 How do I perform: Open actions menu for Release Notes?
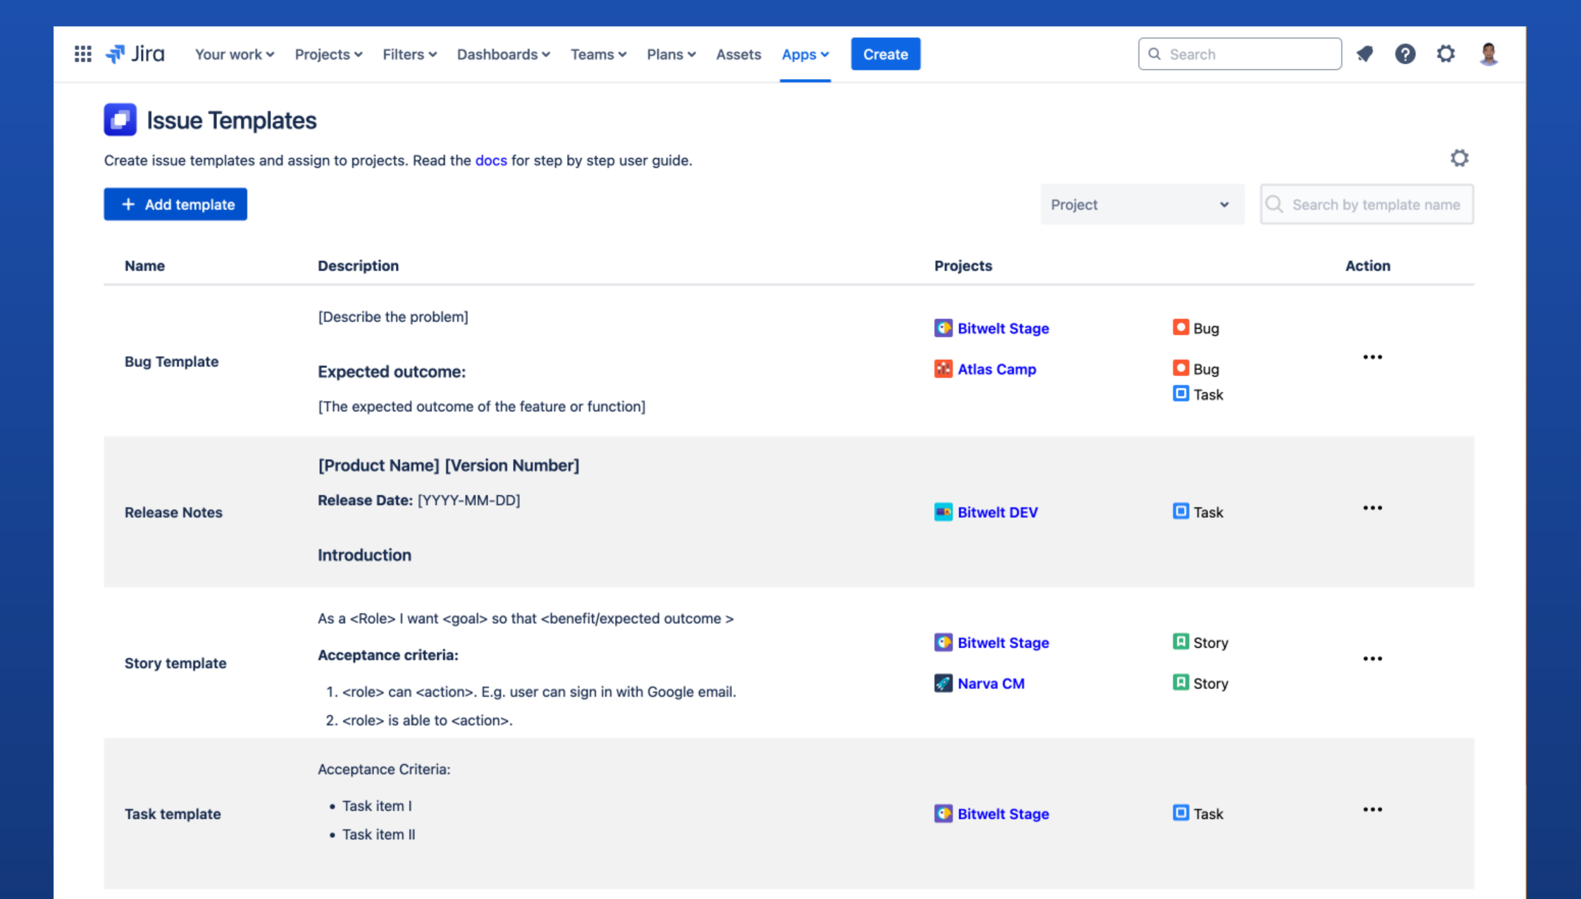pyautogui.click(x=1372, y=508)
